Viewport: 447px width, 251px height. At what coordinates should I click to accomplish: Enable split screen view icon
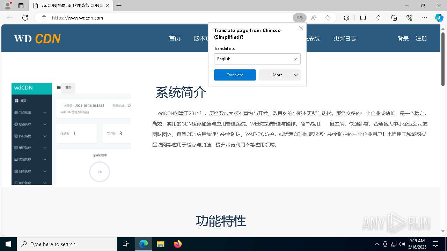point(363,18)
